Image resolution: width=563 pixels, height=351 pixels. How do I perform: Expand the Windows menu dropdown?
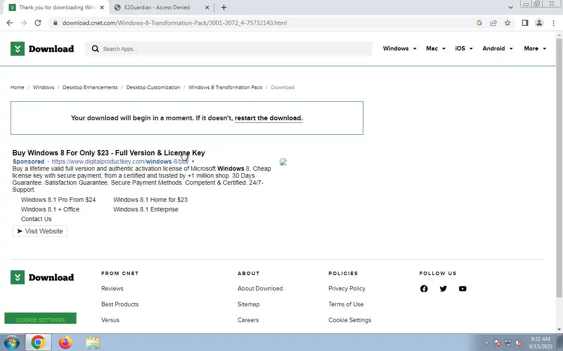coord(399,49)
